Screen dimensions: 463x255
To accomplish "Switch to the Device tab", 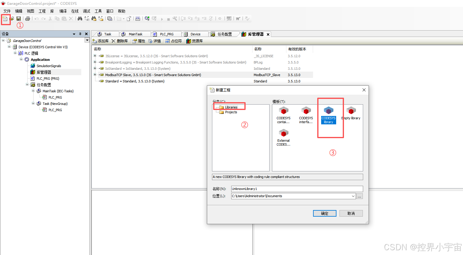I will pos(195,34).
